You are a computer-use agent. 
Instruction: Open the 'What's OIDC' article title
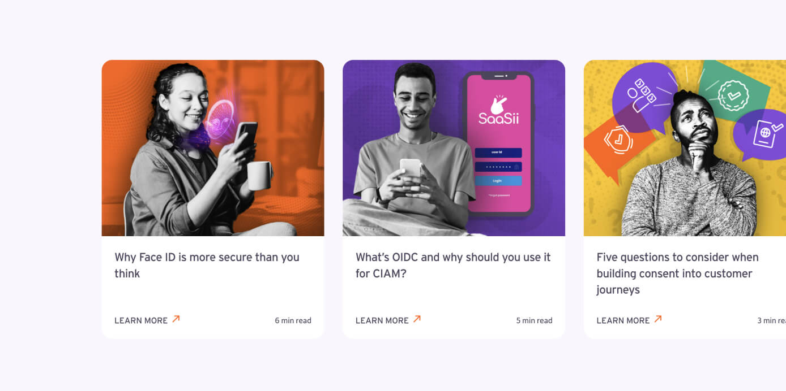(453, 265)
